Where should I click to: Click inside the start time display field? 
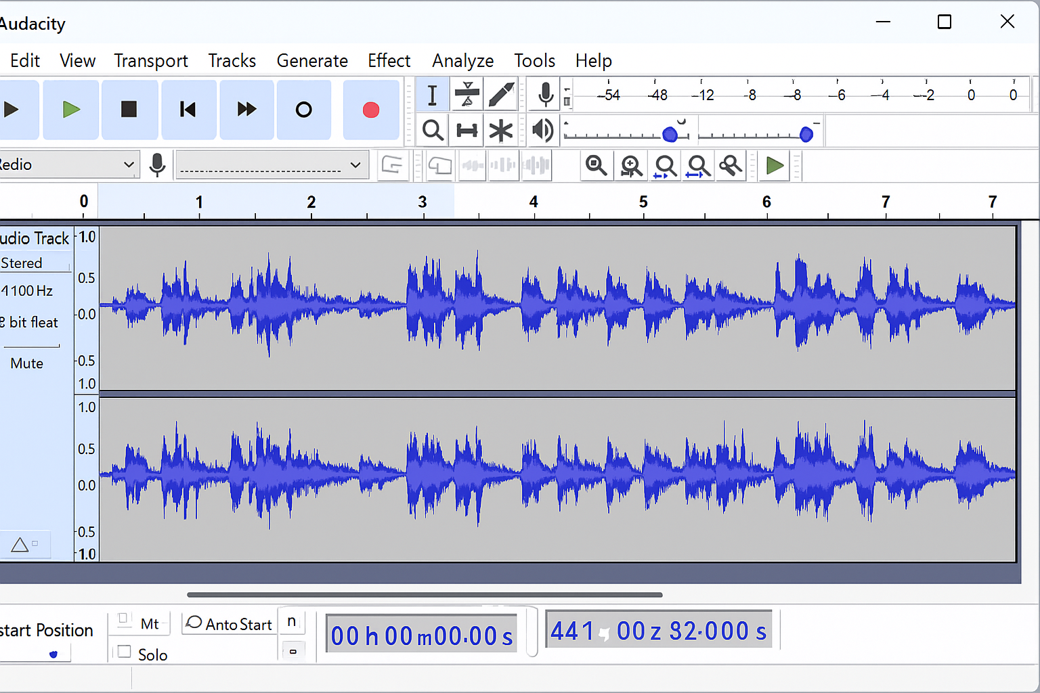[420, 633]
